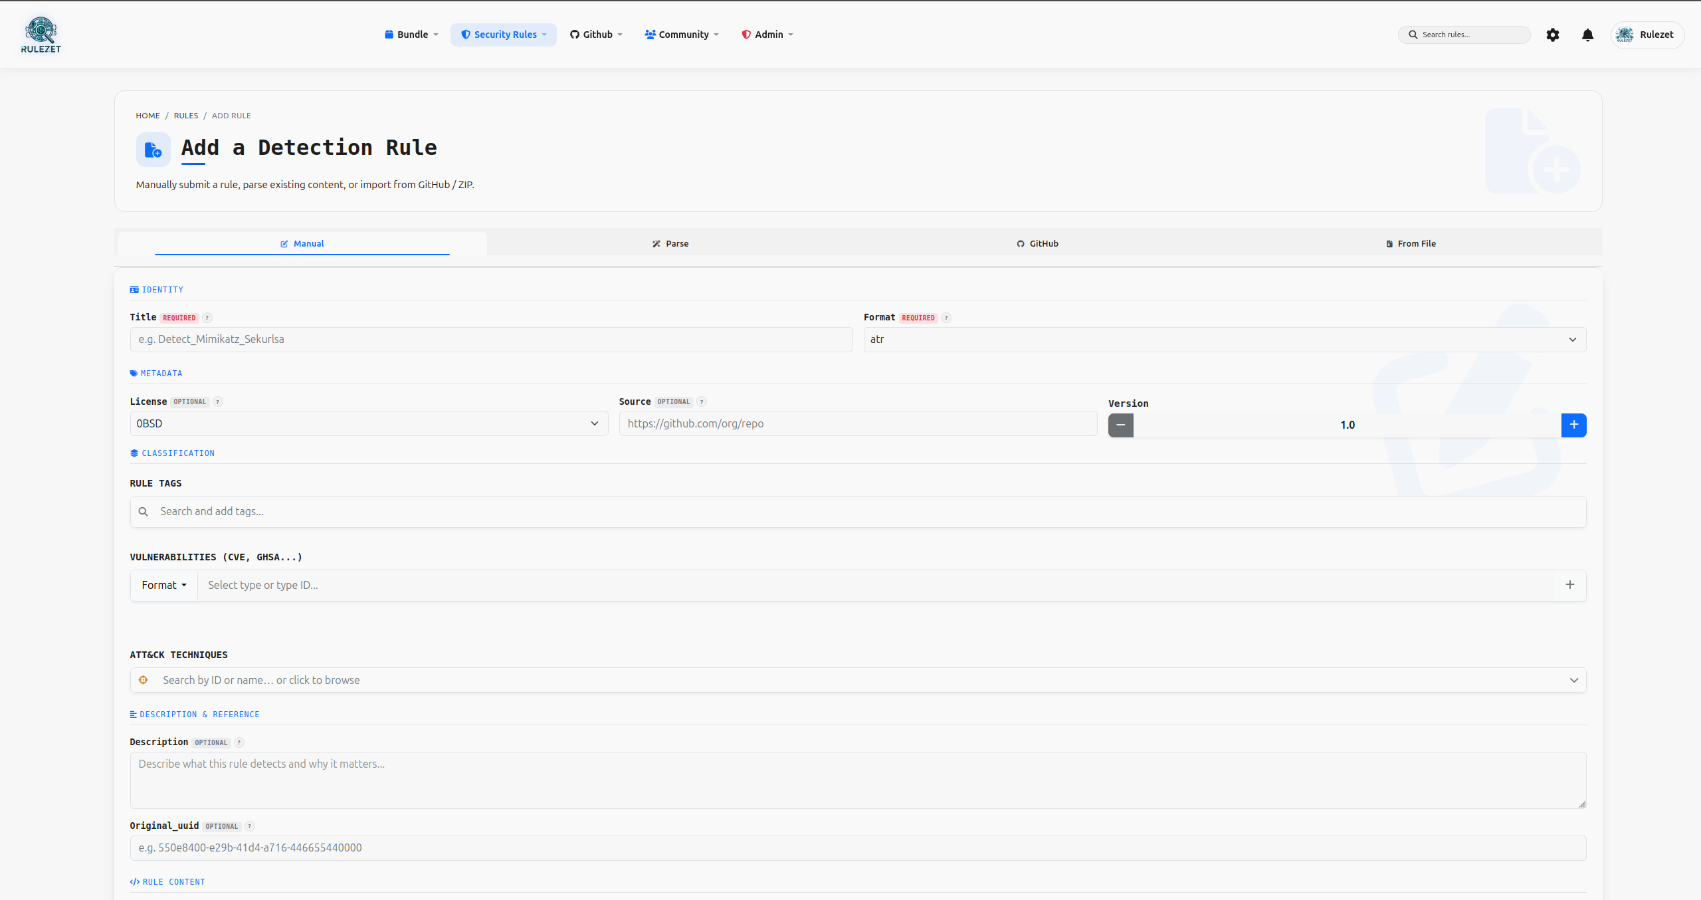This screenshot has width=1701, height=900.
Task: Click the Search rules box in header
Action: click(1464, 35)
